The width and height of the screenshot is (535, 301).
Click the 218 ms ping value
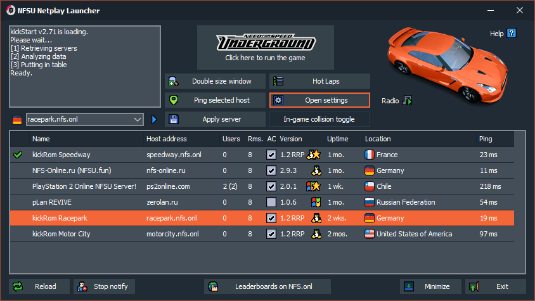tap(490, 186)
